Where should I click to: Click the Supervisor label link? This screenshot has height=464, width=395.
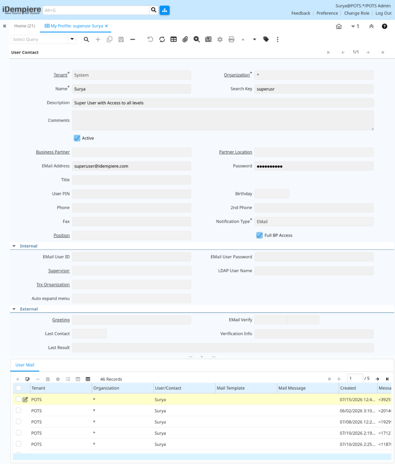(59, 271)
